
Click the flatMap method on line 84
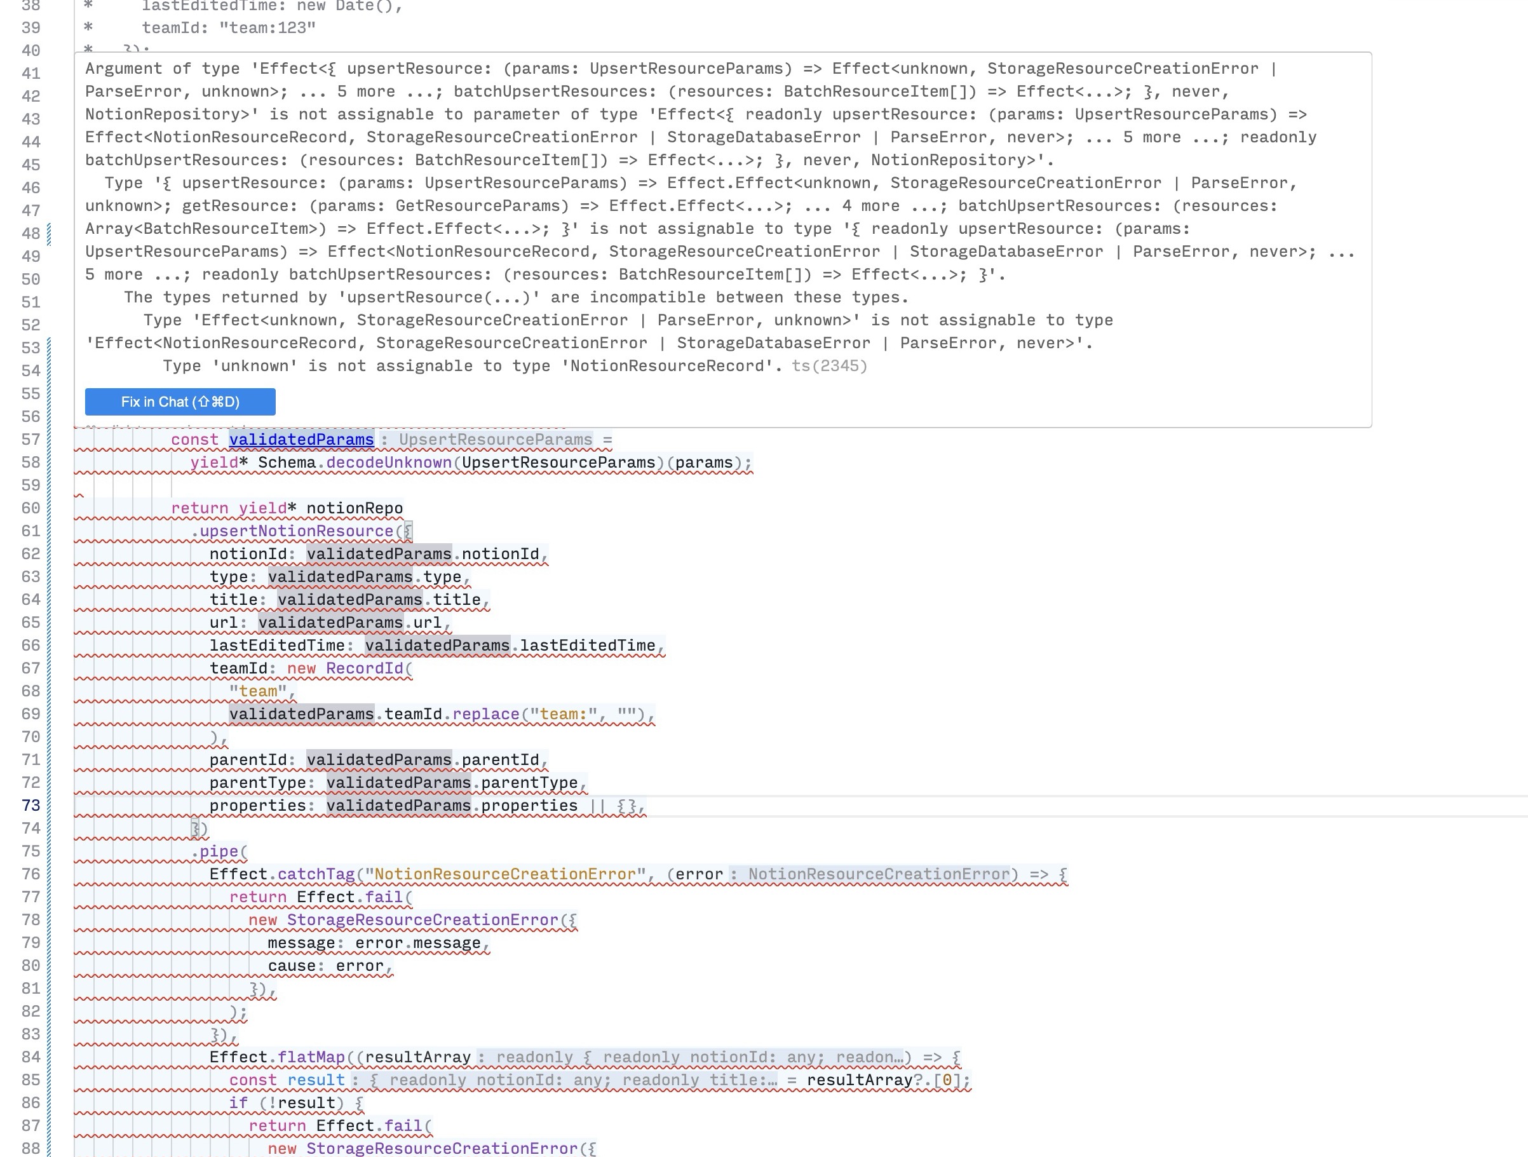tap(311, 1057)
